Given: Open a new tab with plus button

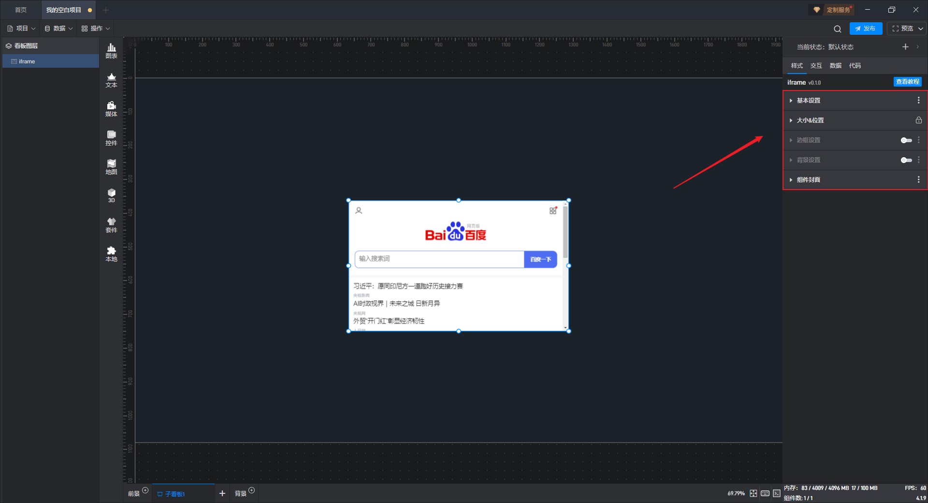Looking at the screenshot, I should click(106, 10).
